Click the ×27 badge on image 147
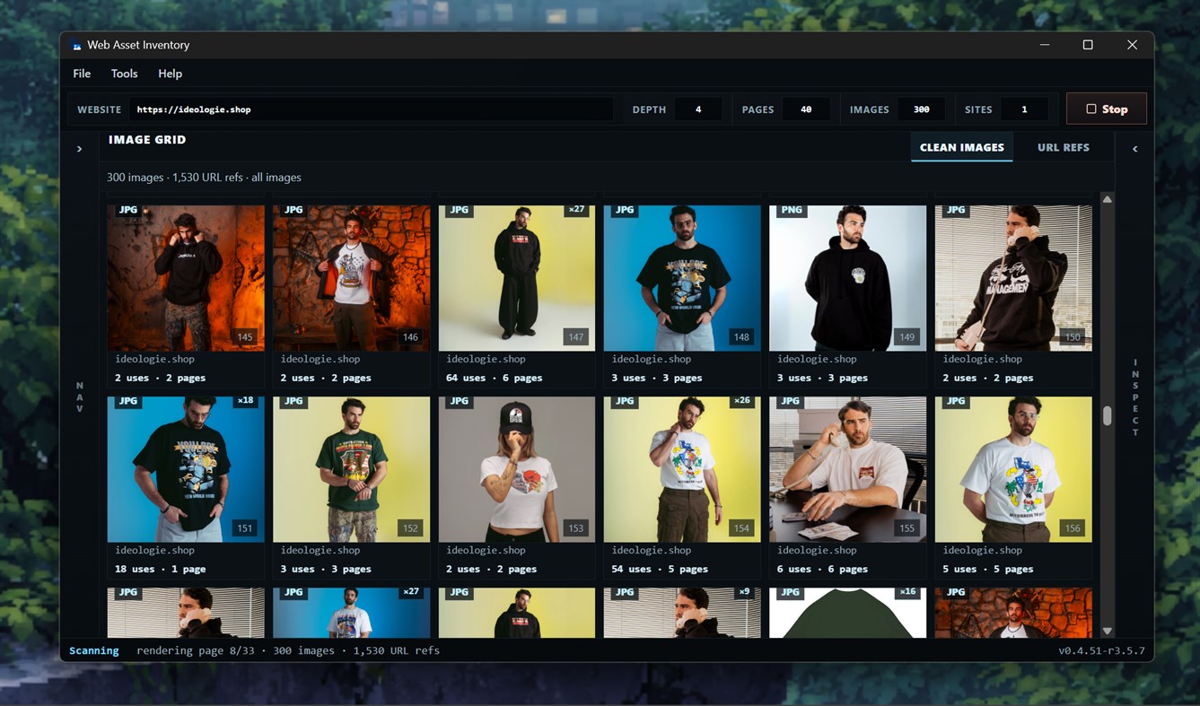Image resolution: width=1200 pixels, height=706 pixels. [x=576, y=210]
